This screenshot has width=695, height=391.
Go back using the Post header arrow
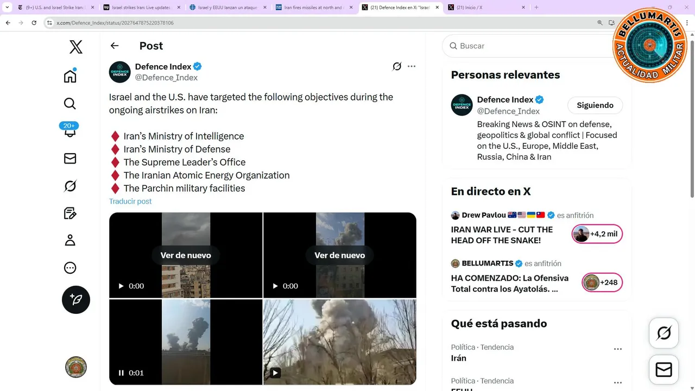(115, 46)
